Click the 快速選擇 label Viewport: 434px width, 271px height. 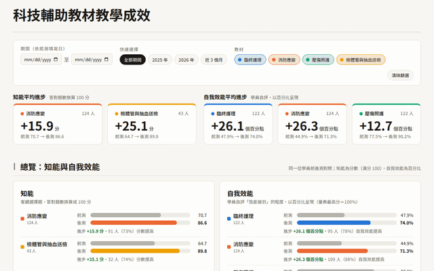(x=129, y=49)
